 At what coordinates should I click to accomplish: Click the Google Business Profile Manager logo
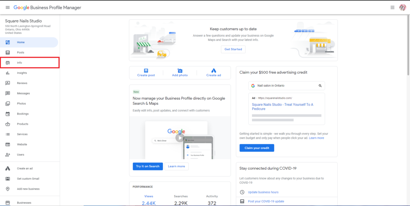point(47,8)
